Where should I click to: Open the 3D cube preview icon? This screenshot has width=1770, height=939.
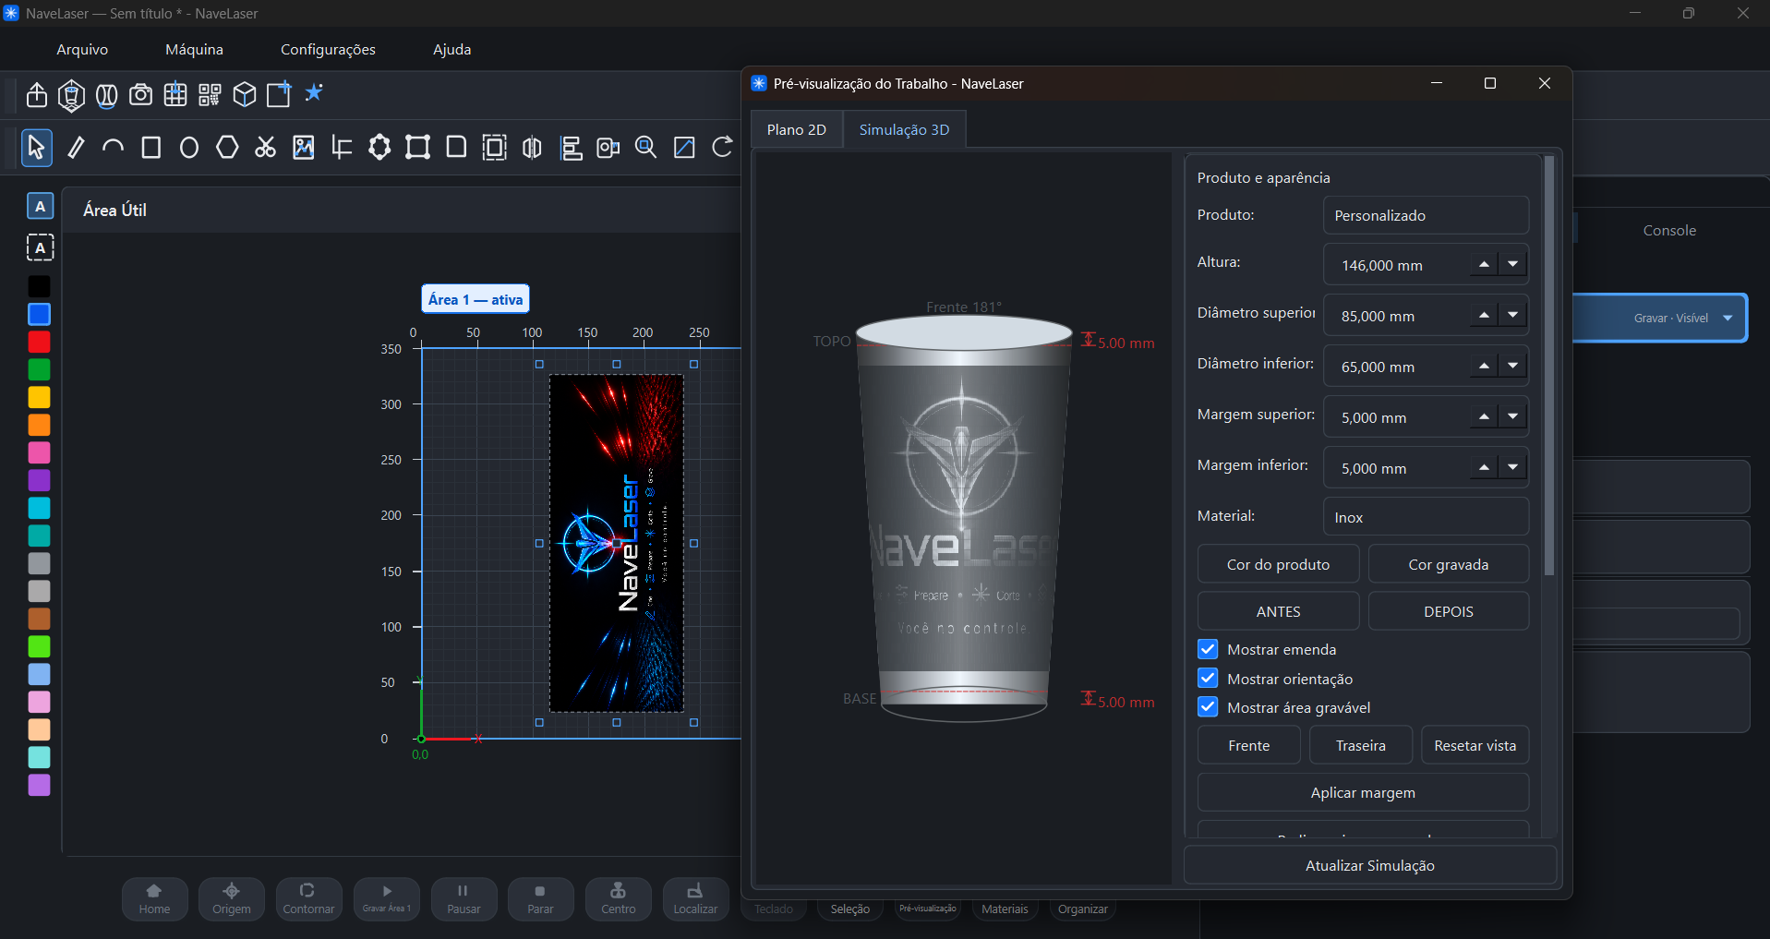[245, 94]
